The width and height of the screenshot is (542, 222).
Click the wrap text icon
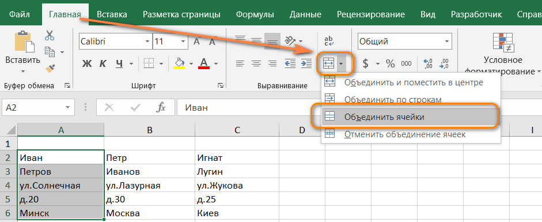(329, 41)
